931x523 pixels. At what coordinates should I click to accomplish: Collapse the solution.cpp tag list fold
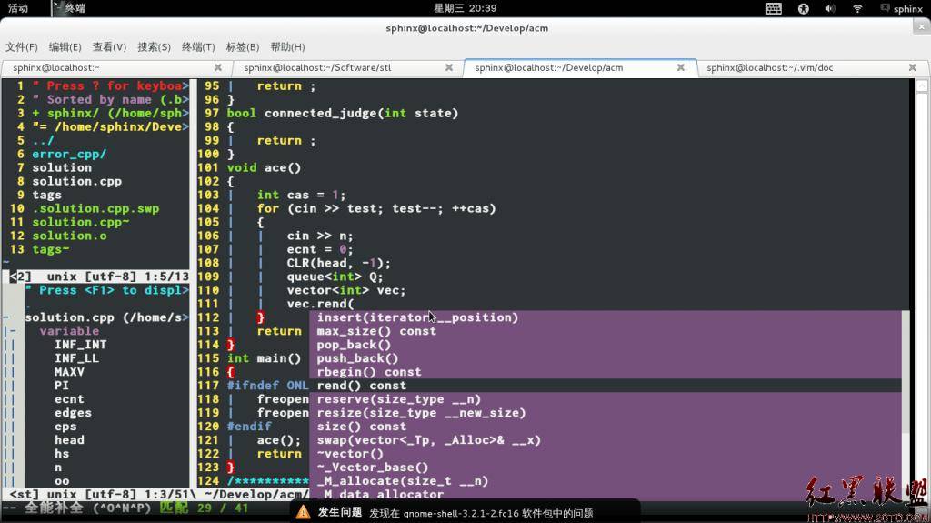(5, 317)
